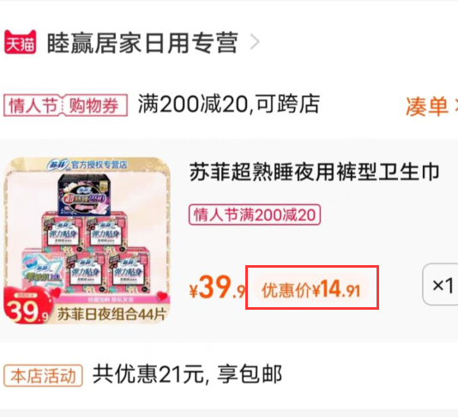Tap the small red heart on the pink ribbon
Screen dimensions: 458x417
coord(162,297)
